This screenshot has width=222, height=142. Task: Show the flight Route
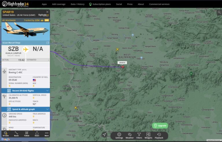[16, 134]
